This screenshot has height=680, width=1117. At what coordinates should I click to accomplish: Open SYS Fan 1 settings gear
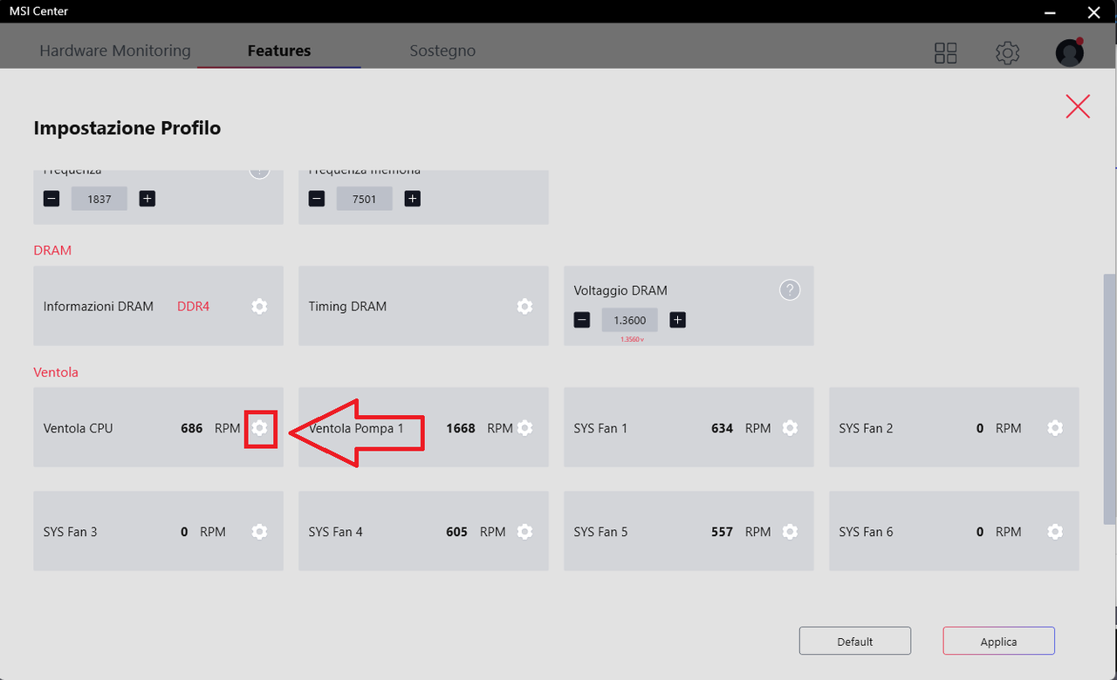[790, 428]
